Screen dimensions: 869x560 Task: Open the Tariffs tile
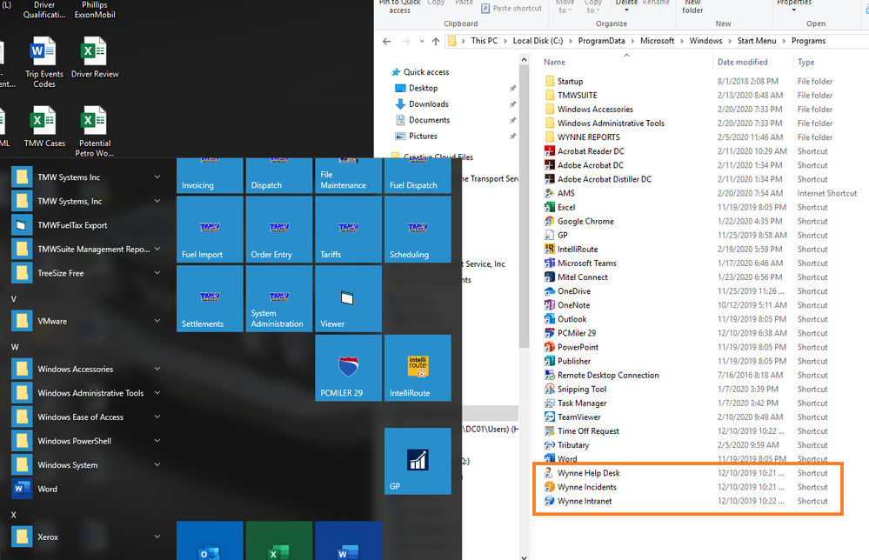(348, 230)
